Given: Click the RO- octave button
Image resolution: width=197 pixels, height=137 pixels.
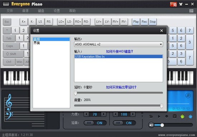Looking at the screenshot, I should 86,22.
